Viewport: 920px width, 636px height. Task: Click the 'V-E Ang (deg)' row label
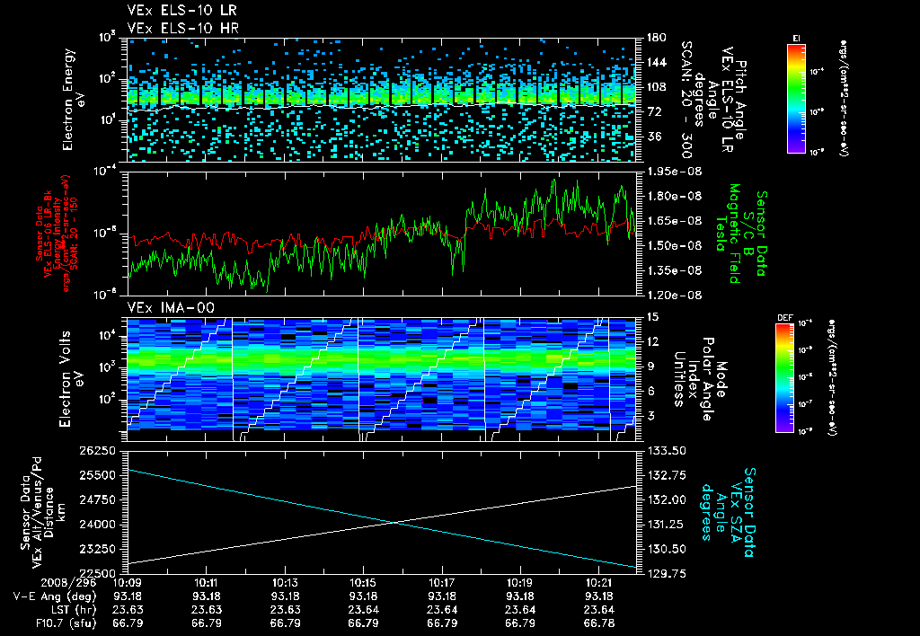pos(55,596)
